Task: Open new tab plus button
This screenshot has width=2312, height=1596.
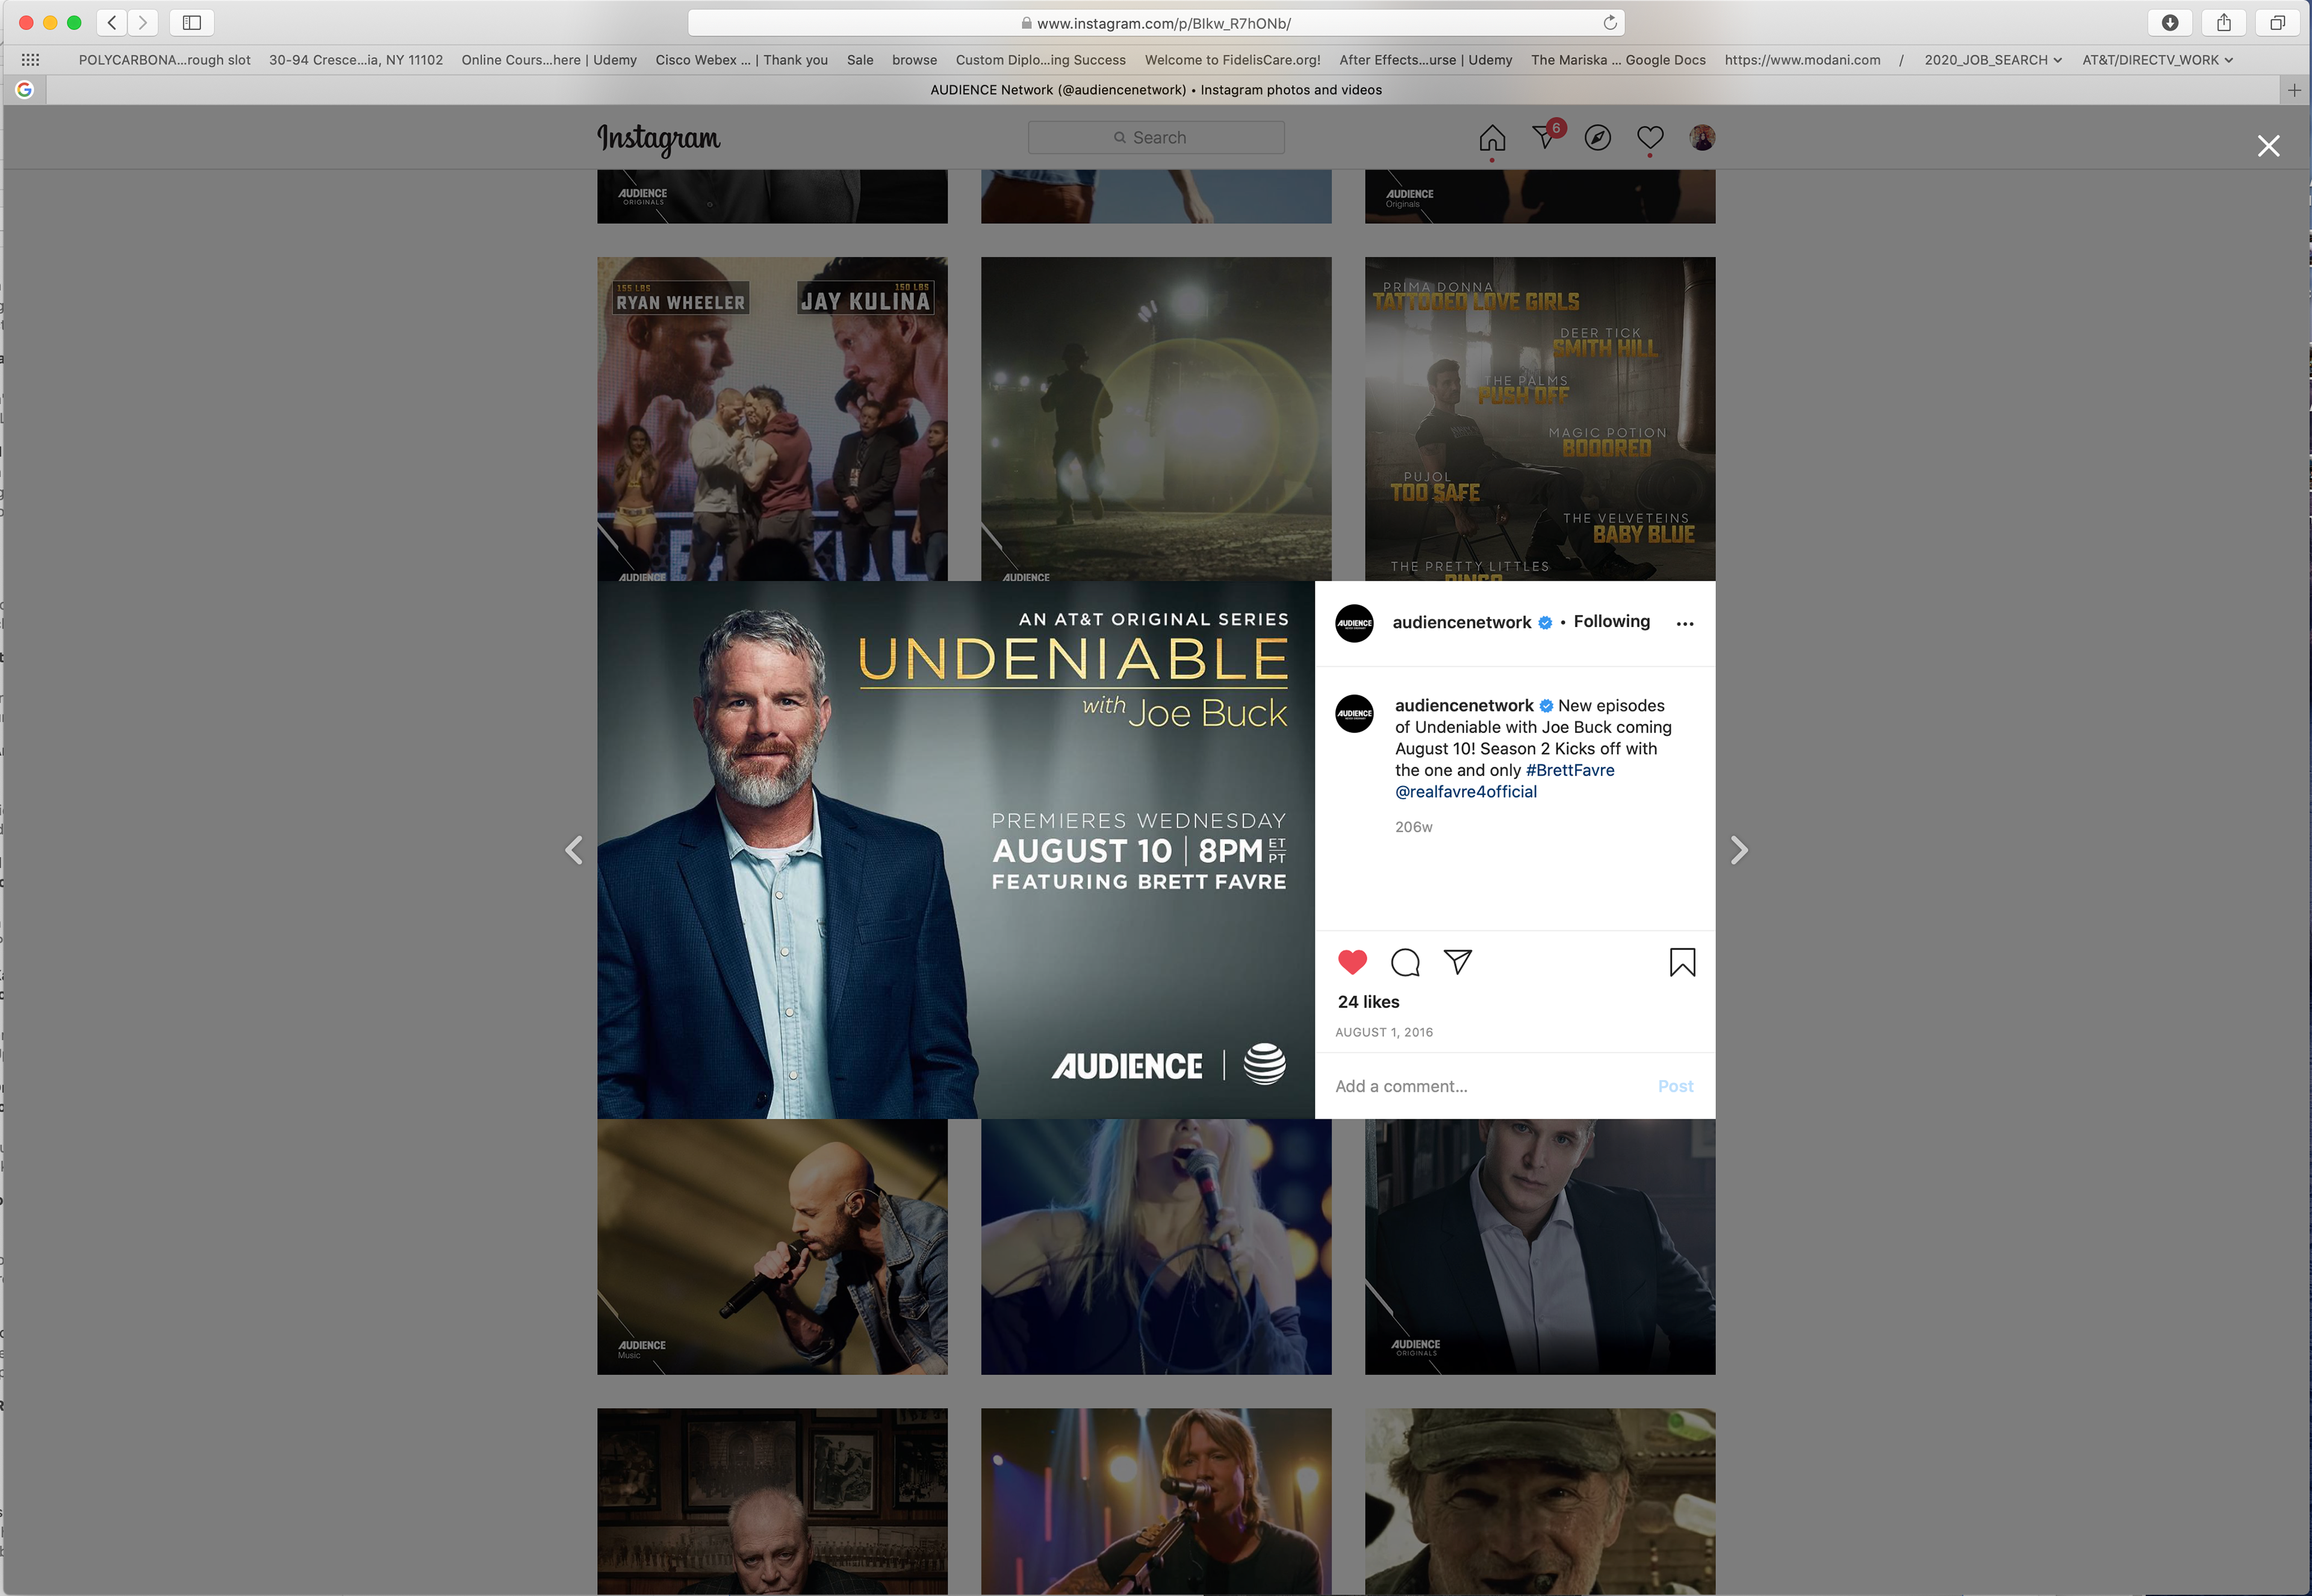Action: coord(2294,90)
